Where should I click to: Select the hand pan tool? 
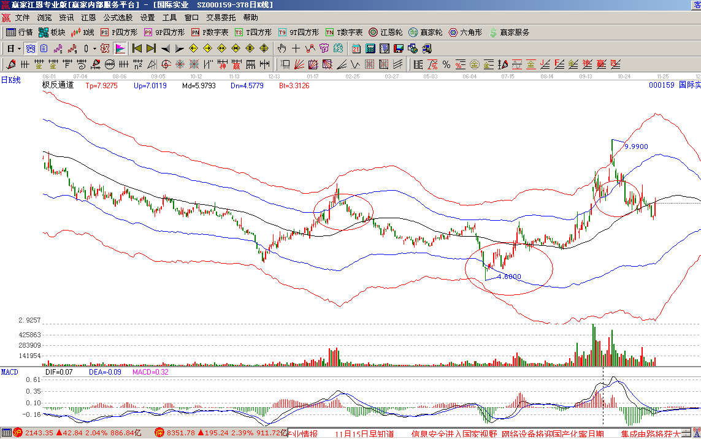(x=282, y=48)
